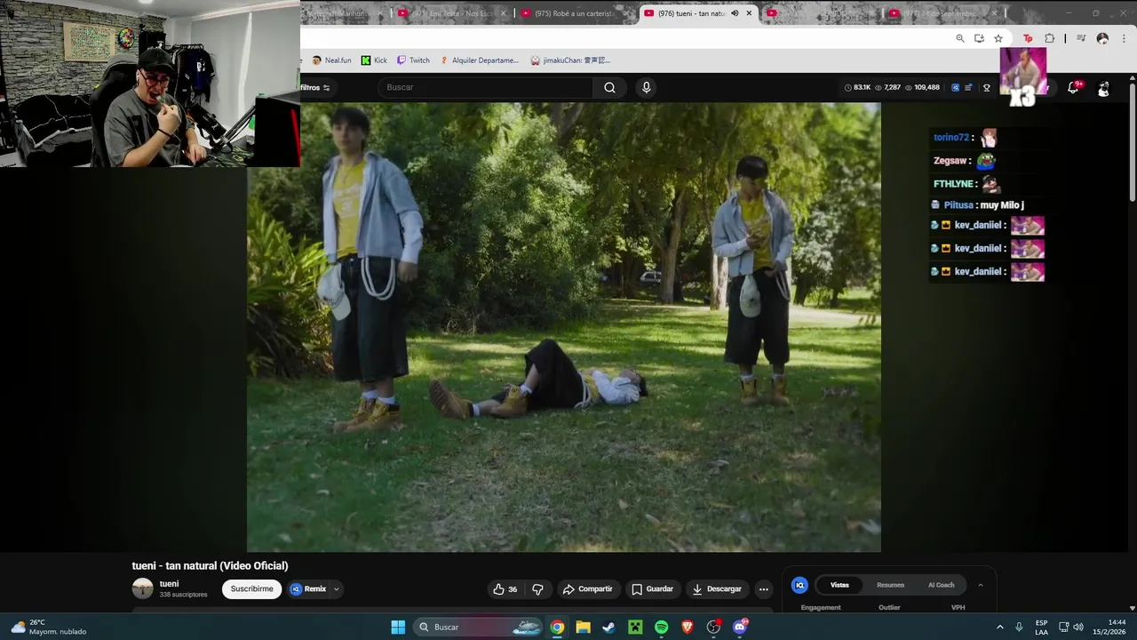Viewport: 1137px width, 640px height.
Task: Open Google Chrome from taskbar
Action: pyautogui.click(x=557, y=627)
